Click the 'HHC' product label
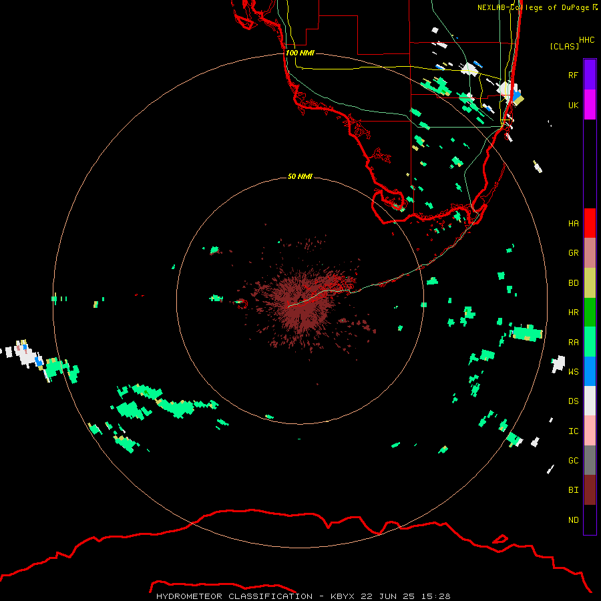601x601 pixels. click(586, 40)
